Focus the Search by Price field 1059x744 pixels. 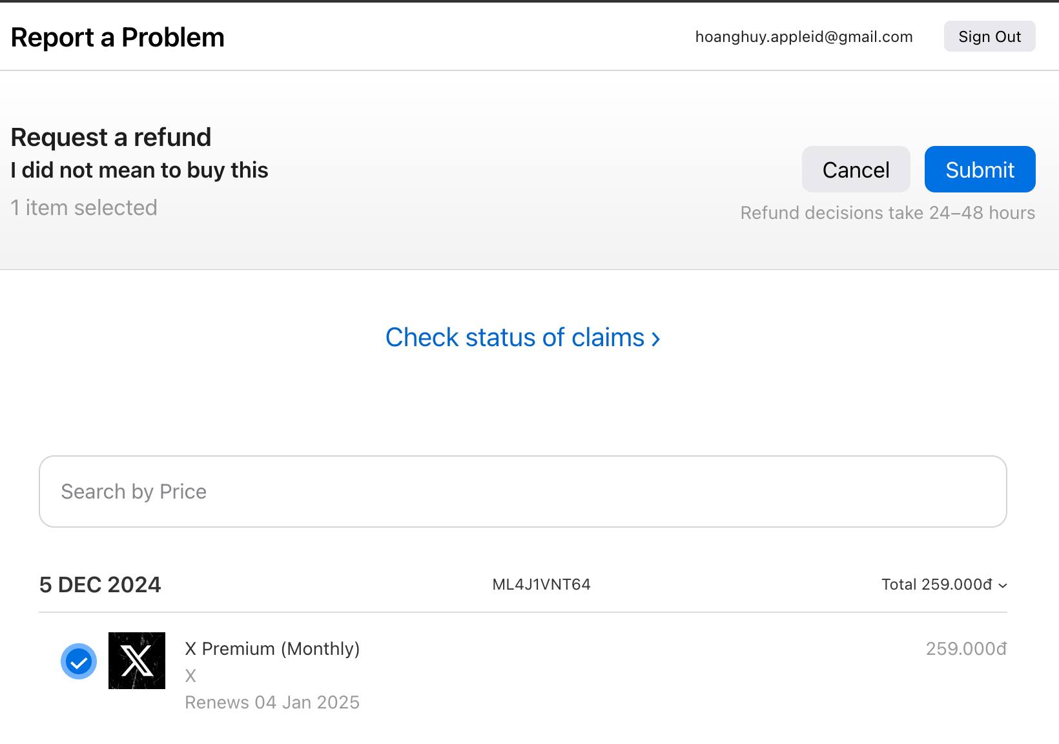[x=523, y=491]
